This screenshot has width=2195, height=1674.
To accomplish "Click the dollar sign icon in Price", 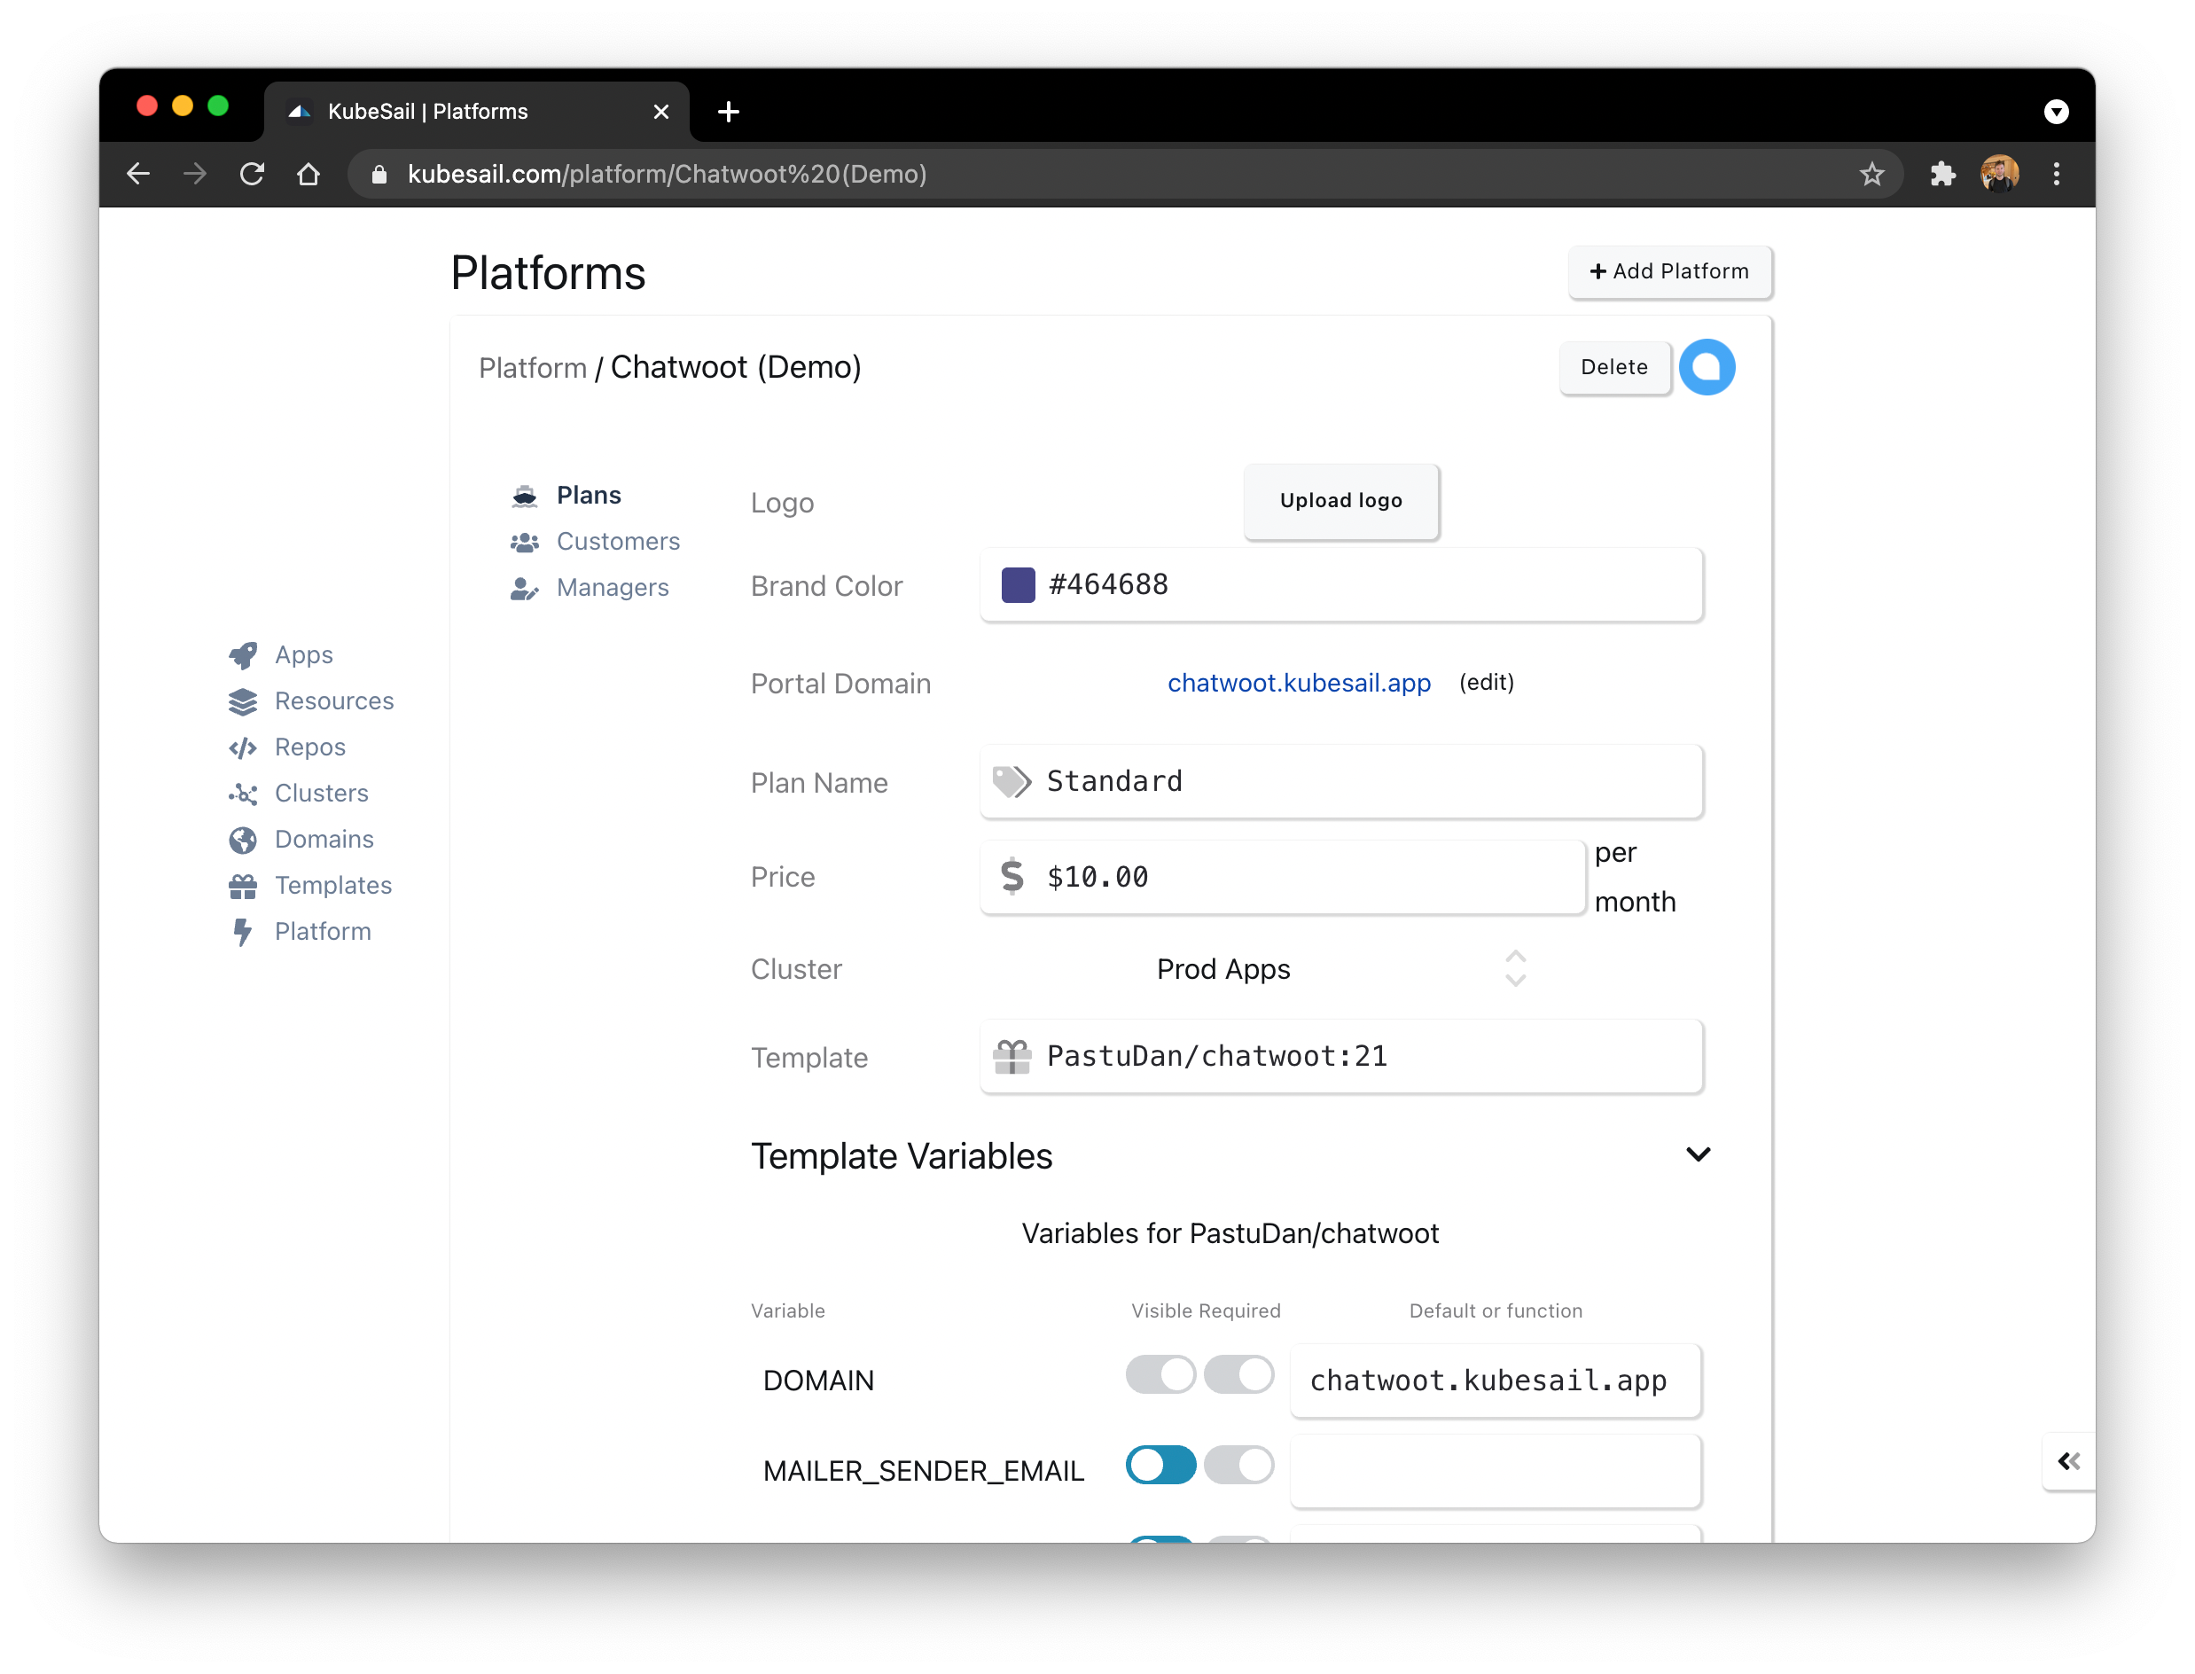I will (1012, 876).
